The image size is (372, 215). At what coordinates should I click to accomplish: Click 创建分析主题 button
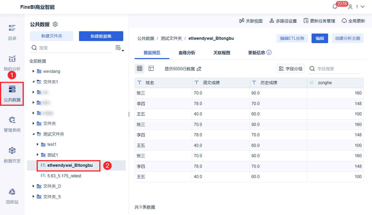tap(347, 38)
